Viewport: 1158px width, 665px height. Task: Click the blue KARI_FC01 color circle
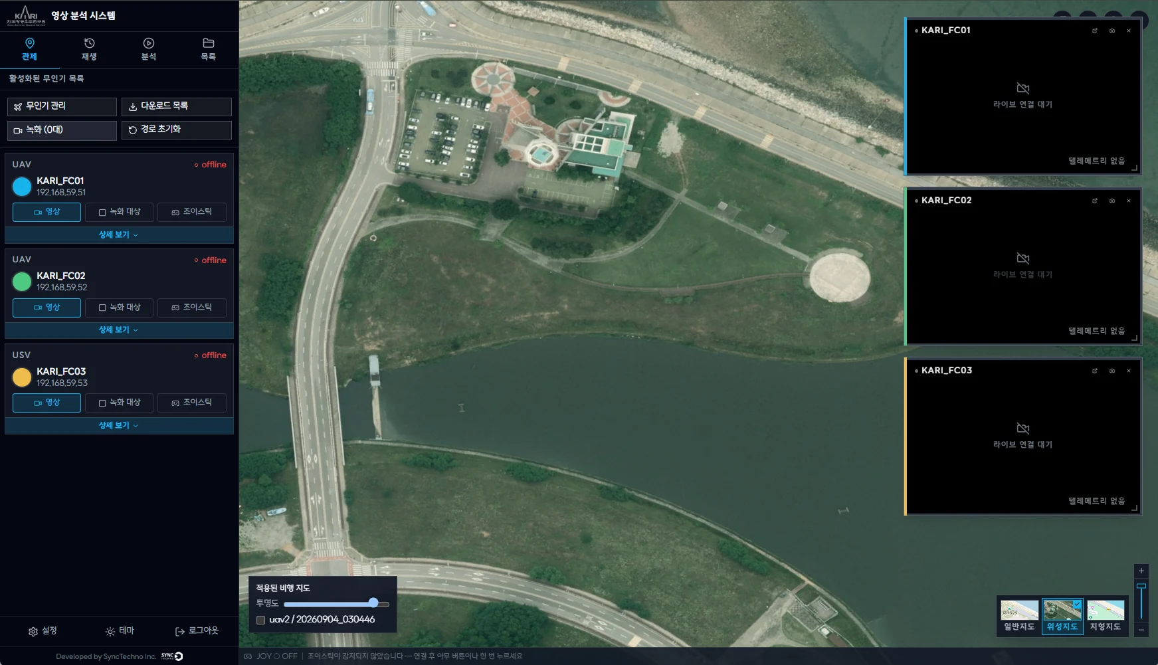click(22, 187)
